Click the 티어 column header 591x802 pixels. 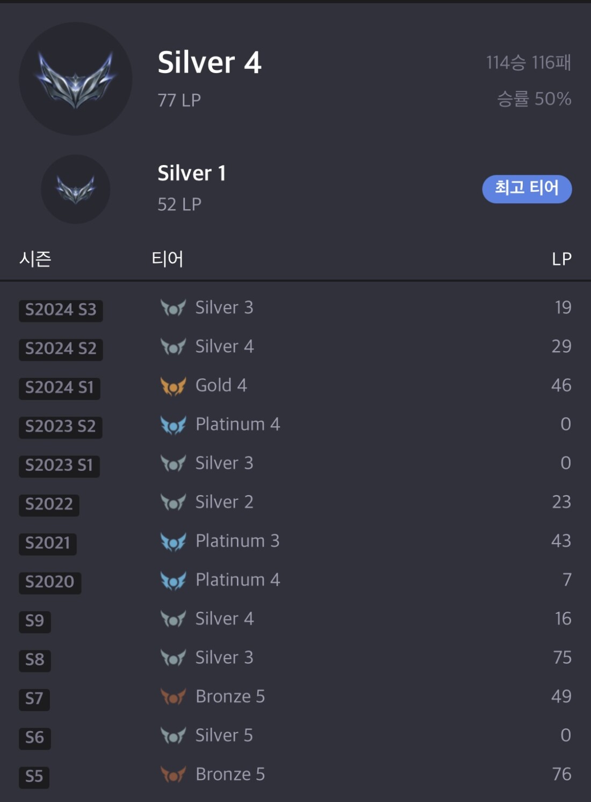tap(167, 259)
